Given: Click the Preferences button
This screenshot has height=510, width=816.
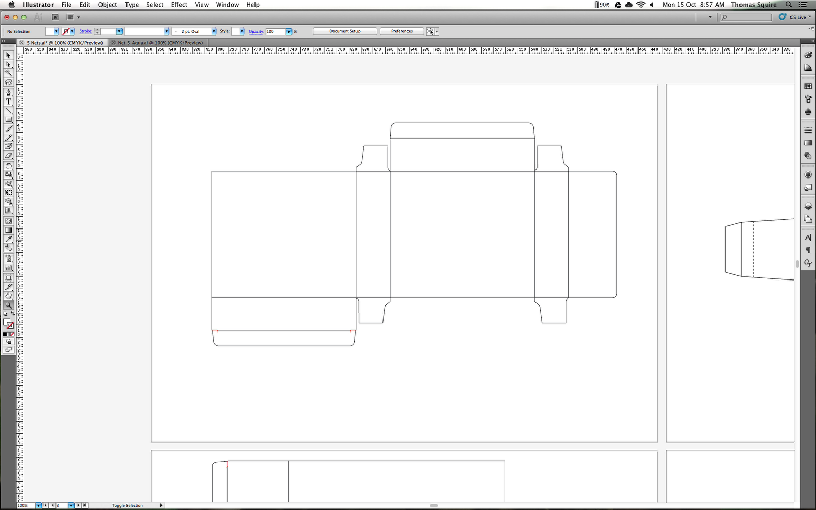Looking at the screenshot, I should click(401, 31).
